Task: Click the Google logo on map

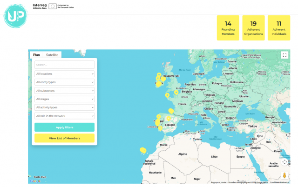Action: [34, 181]
